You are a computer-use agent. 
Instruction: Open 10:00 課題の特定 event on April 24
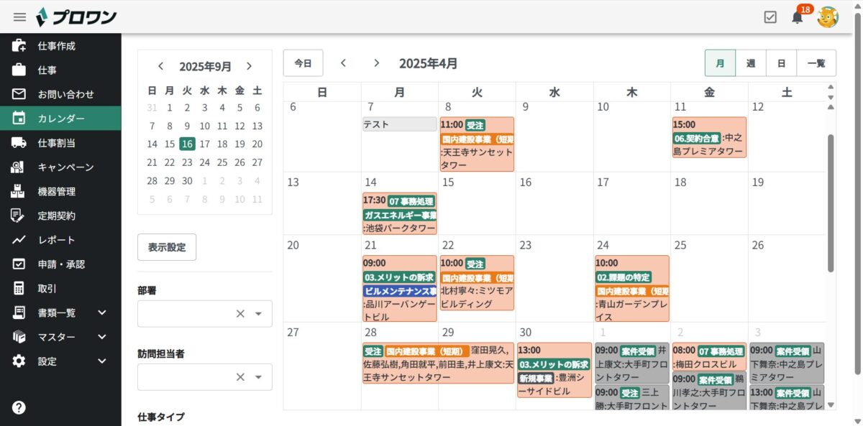632,289
